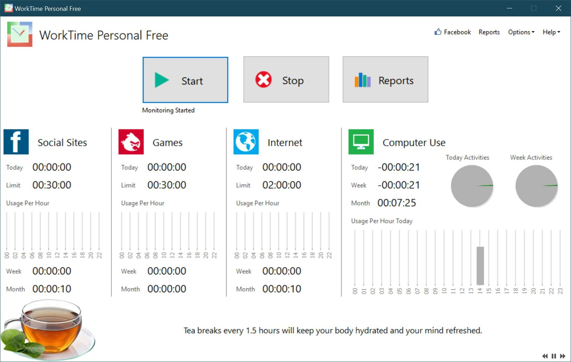Click the Games limit value 00:30:00
Screen dimensions: 571x362
click(167, 185)
